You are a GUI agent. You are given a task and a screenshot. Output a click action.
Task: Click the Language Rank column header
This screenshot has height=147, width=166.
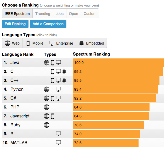pos(18,54)
